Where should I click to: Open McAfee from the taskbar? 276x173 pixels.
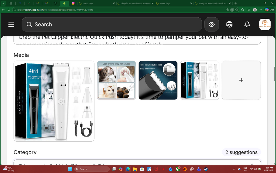[156, 169]
